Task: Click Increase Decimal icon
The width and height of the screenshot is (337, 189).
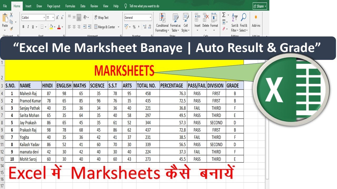Action: point(145,27)
